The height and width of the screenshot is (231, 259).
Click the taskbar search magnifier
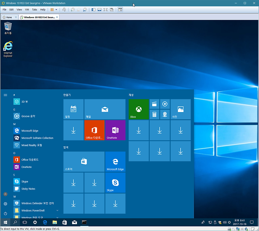pyautogui.click(x=15, y=222)
